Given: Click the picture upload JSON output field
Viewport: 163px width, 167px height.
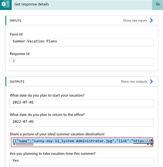Looking at the screenshot, I should (x=81, y=142).
